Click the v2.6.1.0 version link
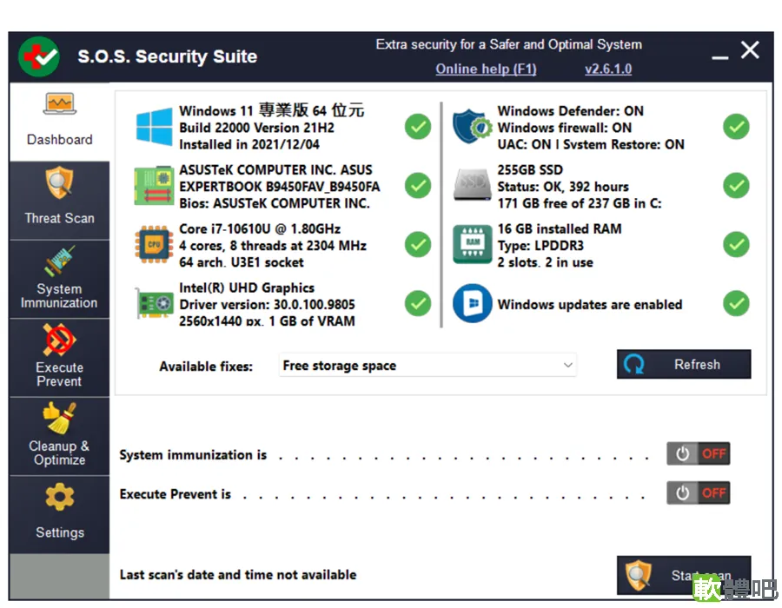Screen dimensions: 782x608 (x=608, y=69)
